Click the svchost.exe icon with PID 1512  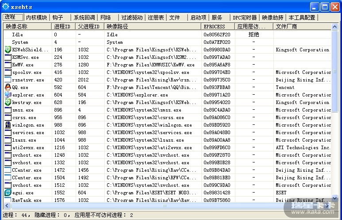8,185
